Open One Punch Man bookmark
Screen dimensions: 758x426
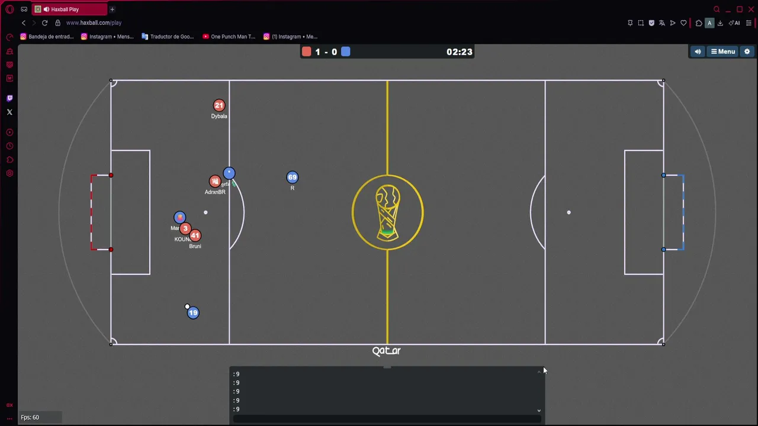coord(229,37)
